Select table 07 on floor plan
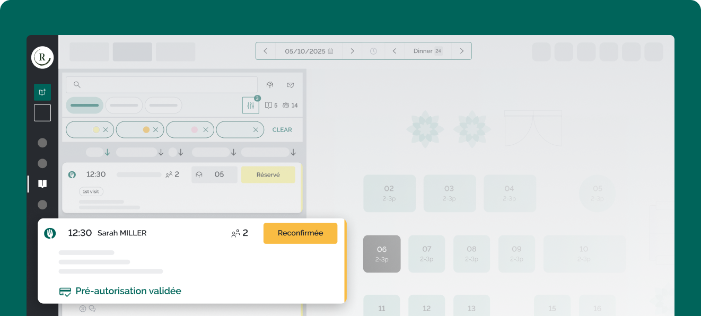701x316 pixels. 427,254
